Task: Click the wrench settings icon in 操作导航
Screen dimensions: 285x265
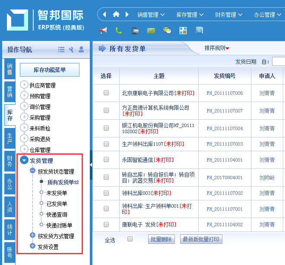Action: [x=71, y=50]
